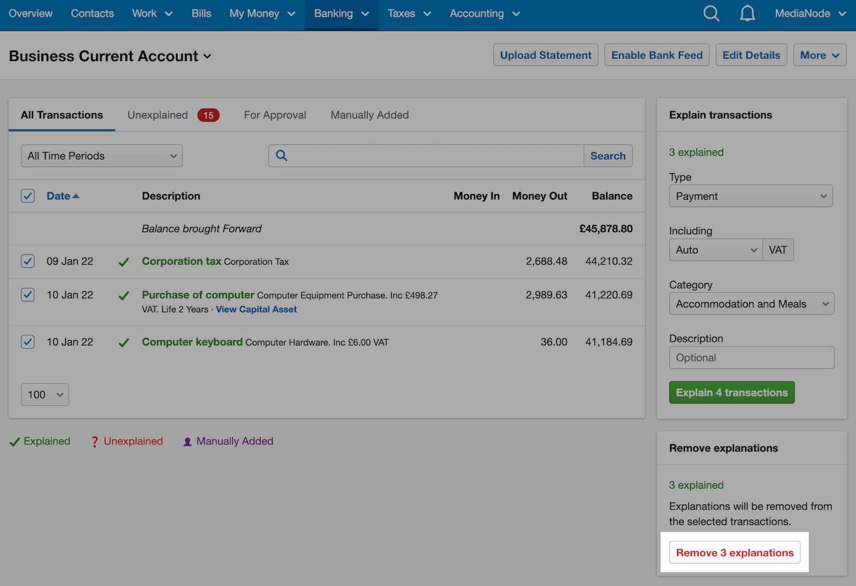Click the magnifier icon in the search field

tap(281, 156)
